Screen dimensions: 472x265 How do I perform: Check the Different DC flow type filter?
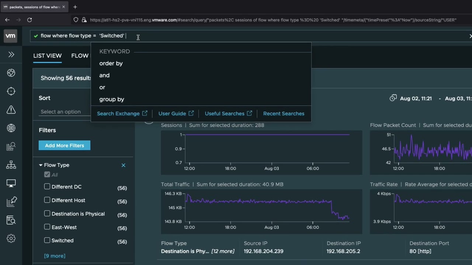pos(47,187)
